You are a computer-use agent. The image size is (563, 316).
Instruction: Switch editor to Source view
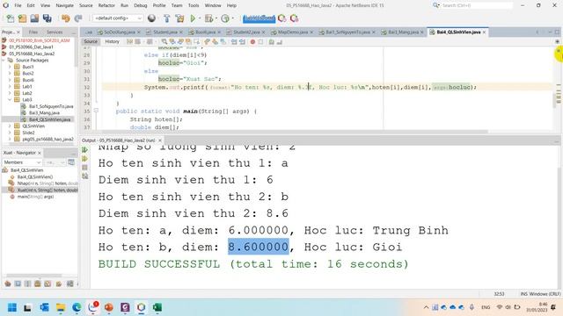point(91,41)
